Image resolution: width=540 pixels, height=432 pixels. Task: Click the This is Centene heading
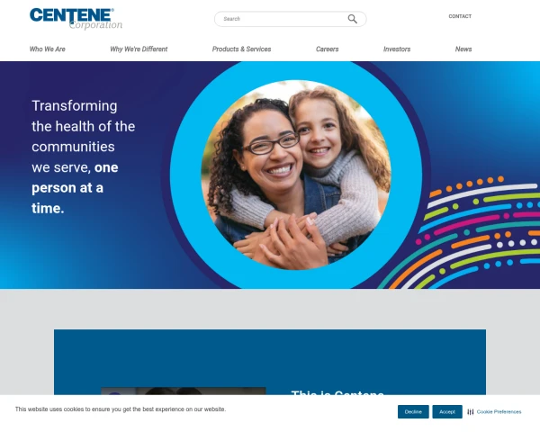(x=337, y=392)
